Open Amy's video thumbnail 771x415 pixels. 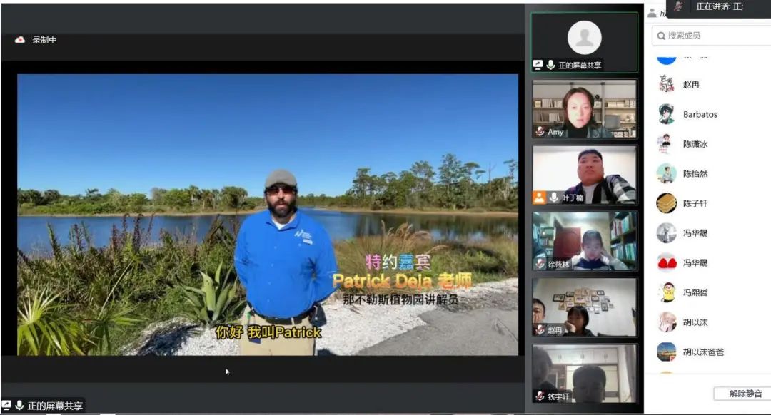[584, 109]
